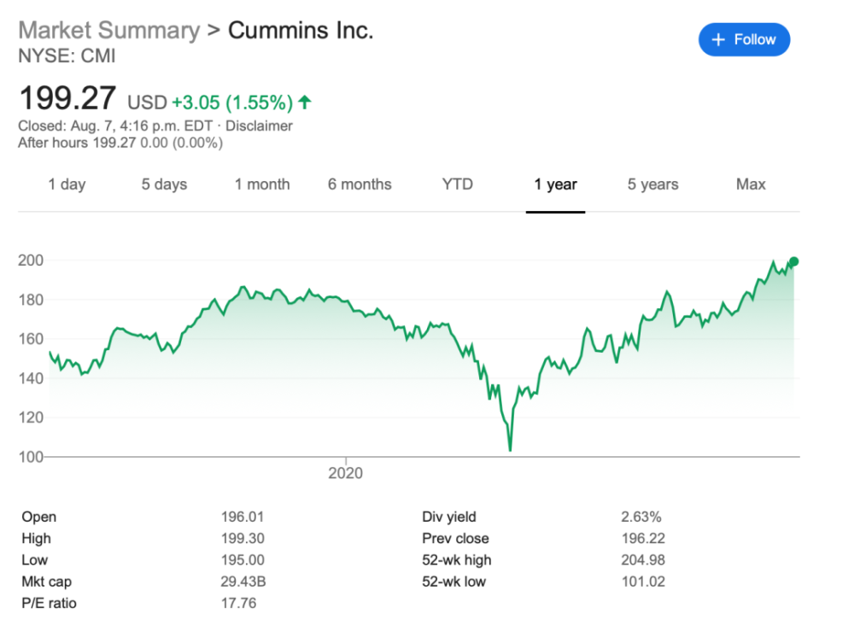Click the Mkt cap label
Screen dimensions: 854x638
tap(46, 582)
